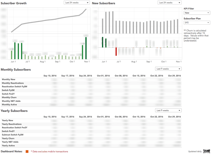Image resolution: width=211 pixels, height=155 pixels.
Task: Click the orange Dashboard Notes legend square
Action: (x=27, y=151)
